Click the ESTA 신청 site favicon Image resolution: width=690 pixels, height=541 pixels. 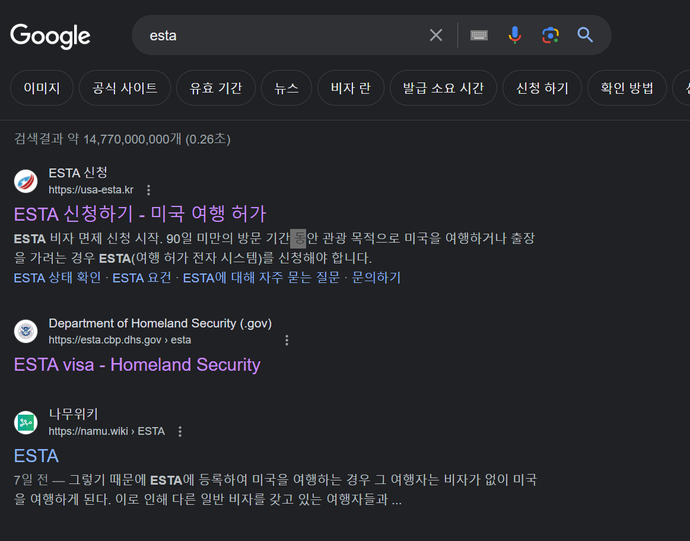[26, 181]
